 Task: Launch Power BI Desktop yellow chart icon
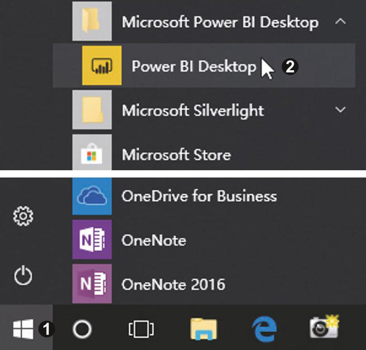point(102,66)
